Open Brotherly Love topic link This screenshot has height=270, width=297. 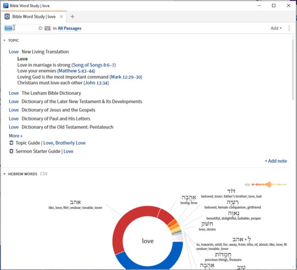click(70, 143)
